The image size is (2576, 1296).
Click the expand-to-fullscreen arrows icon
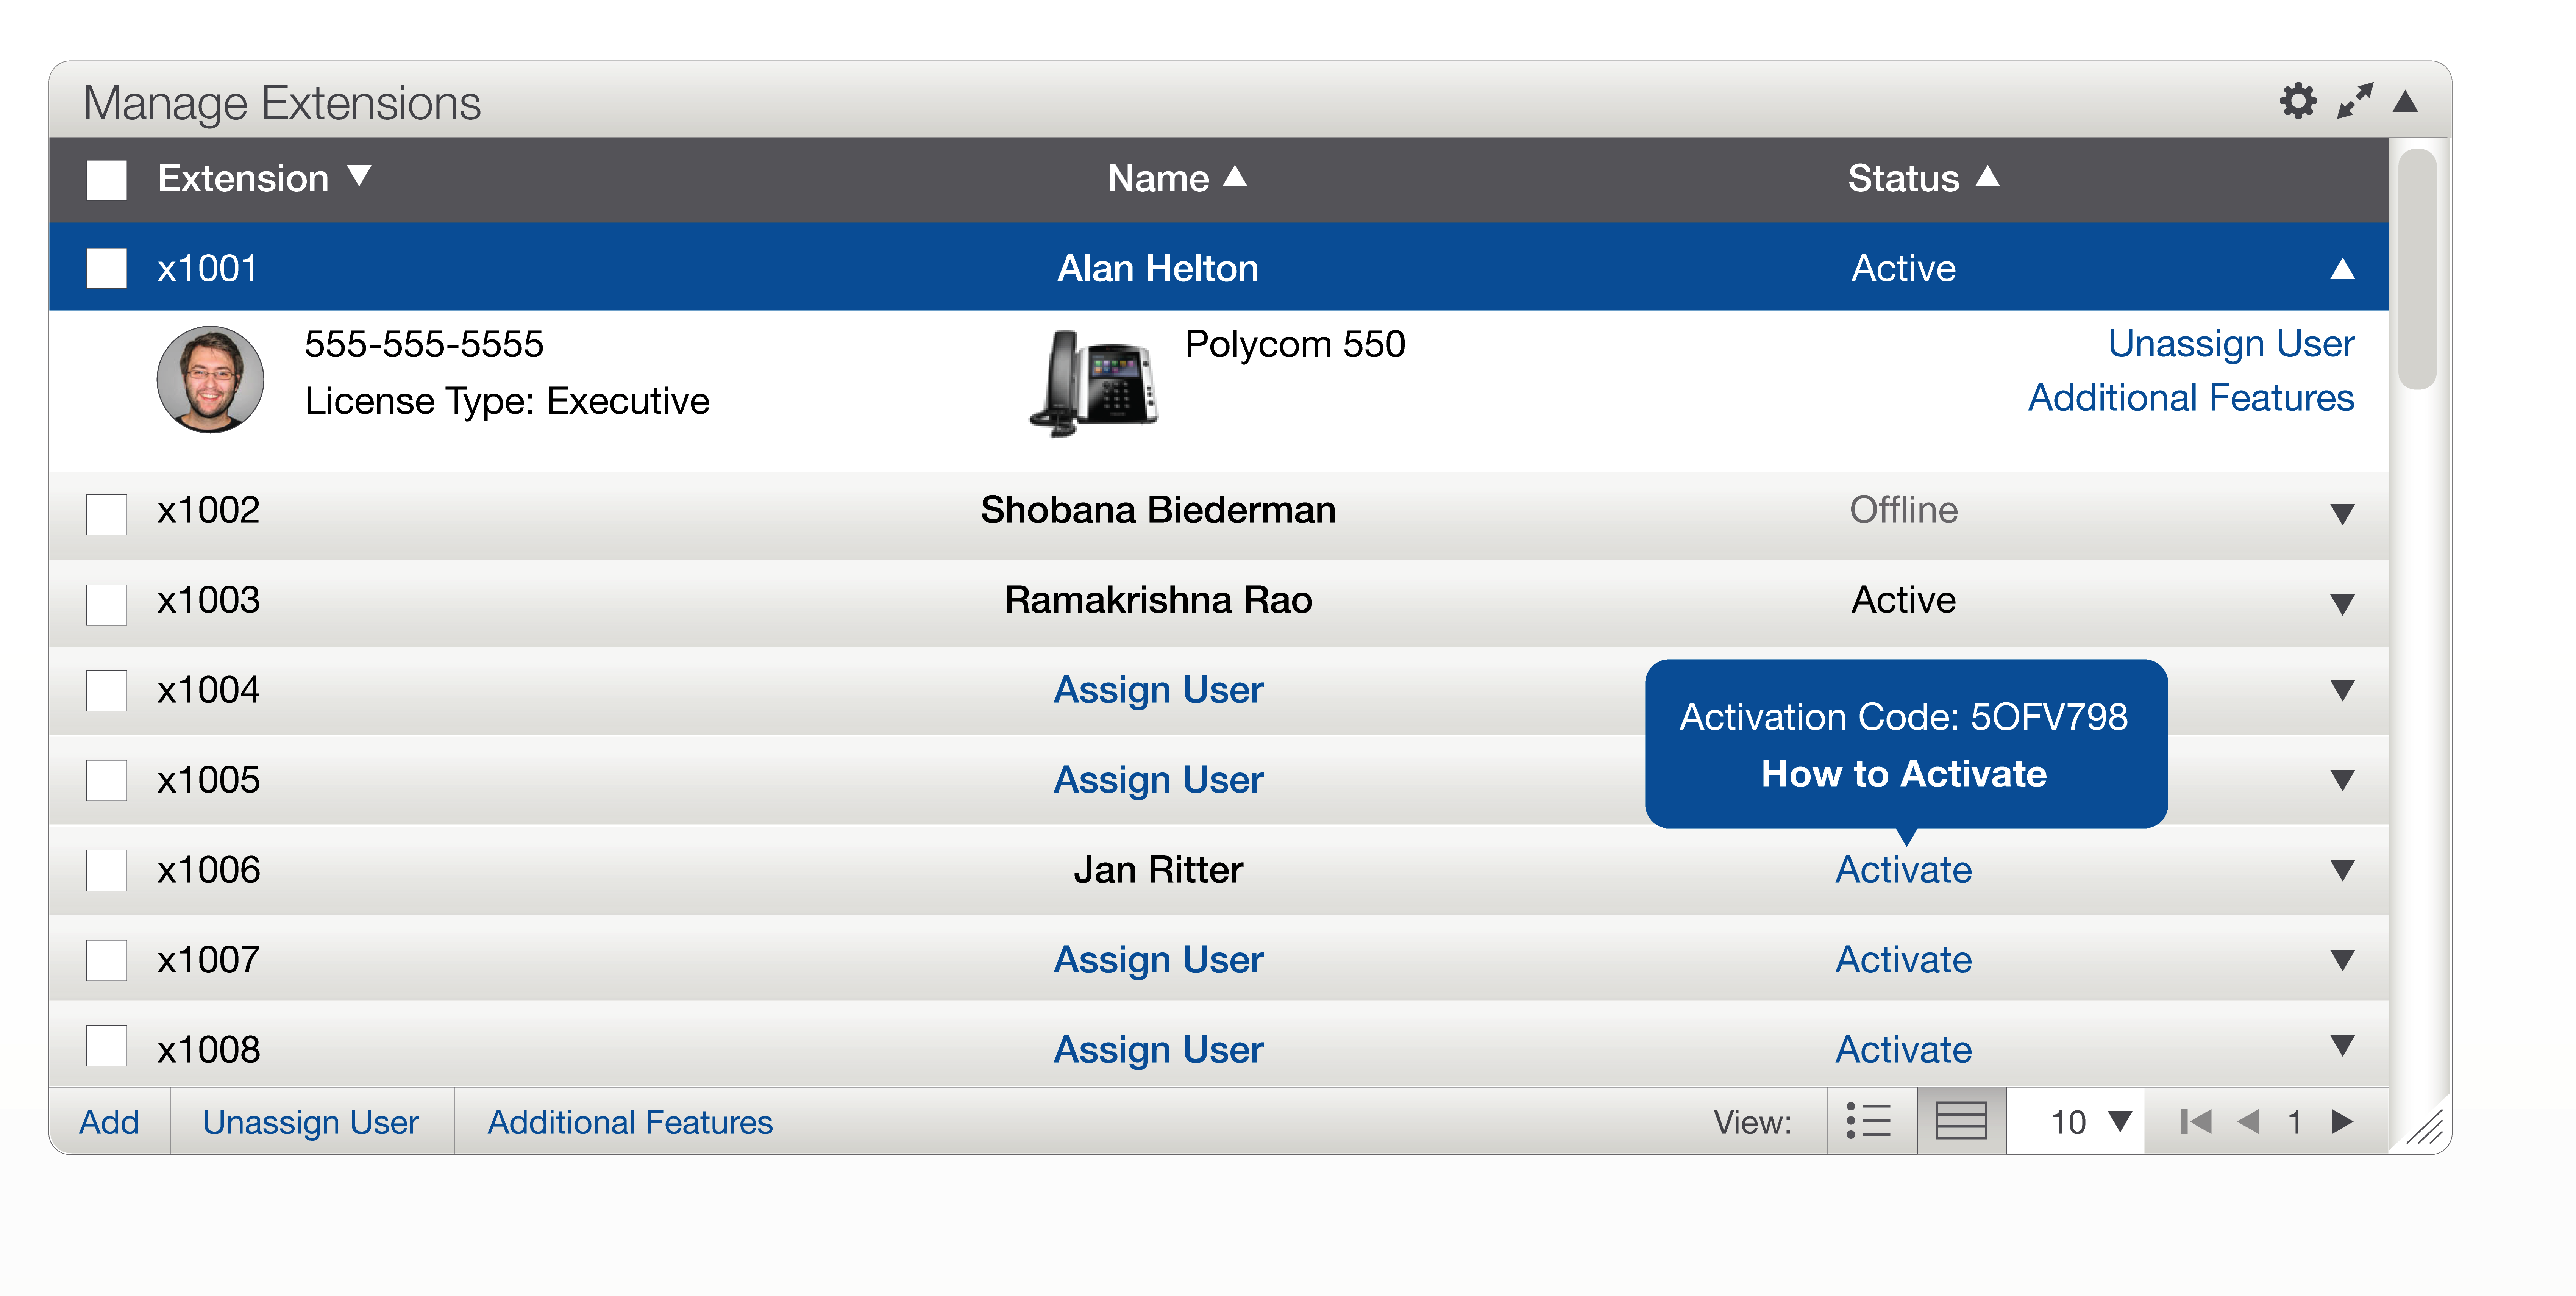[x=2354, y=101]
